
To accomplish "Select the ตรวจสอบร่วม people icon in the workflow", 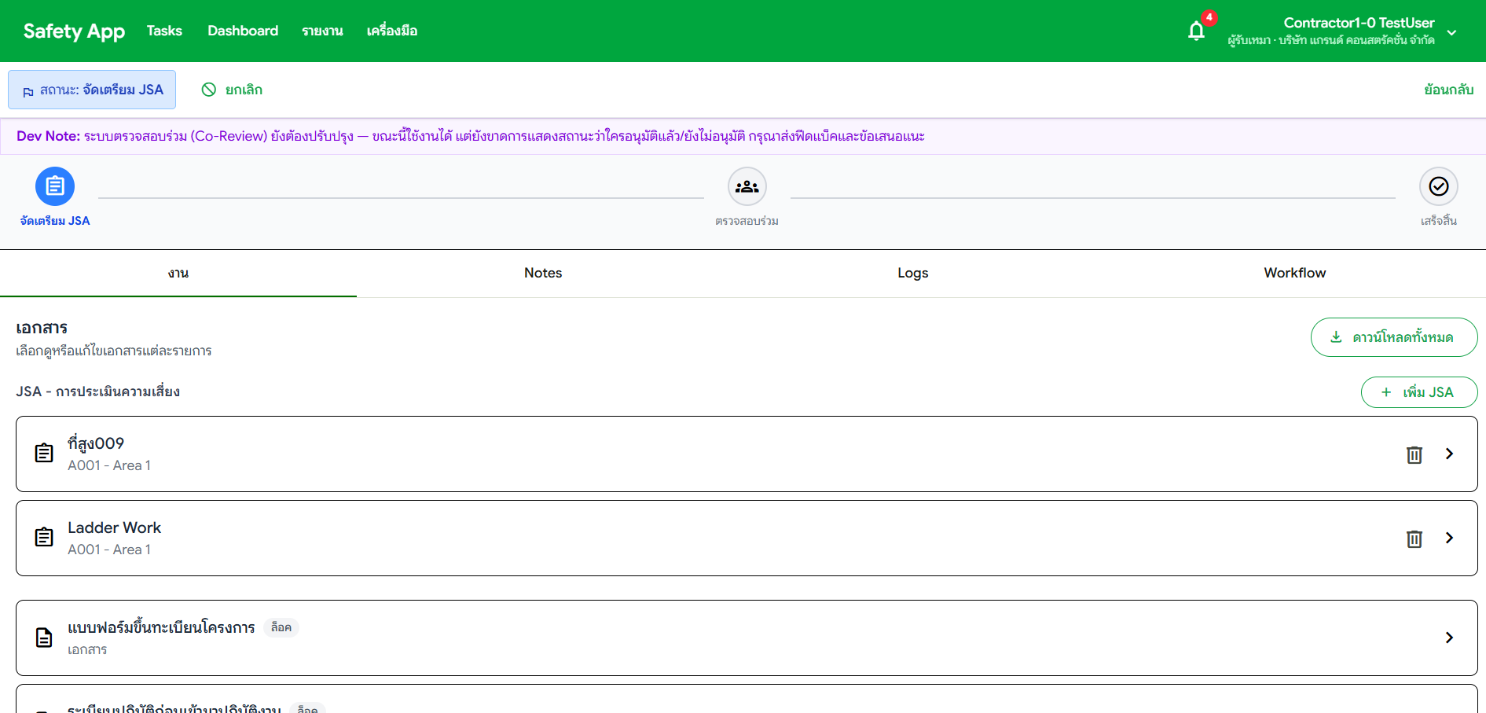I will pos(747,186).
